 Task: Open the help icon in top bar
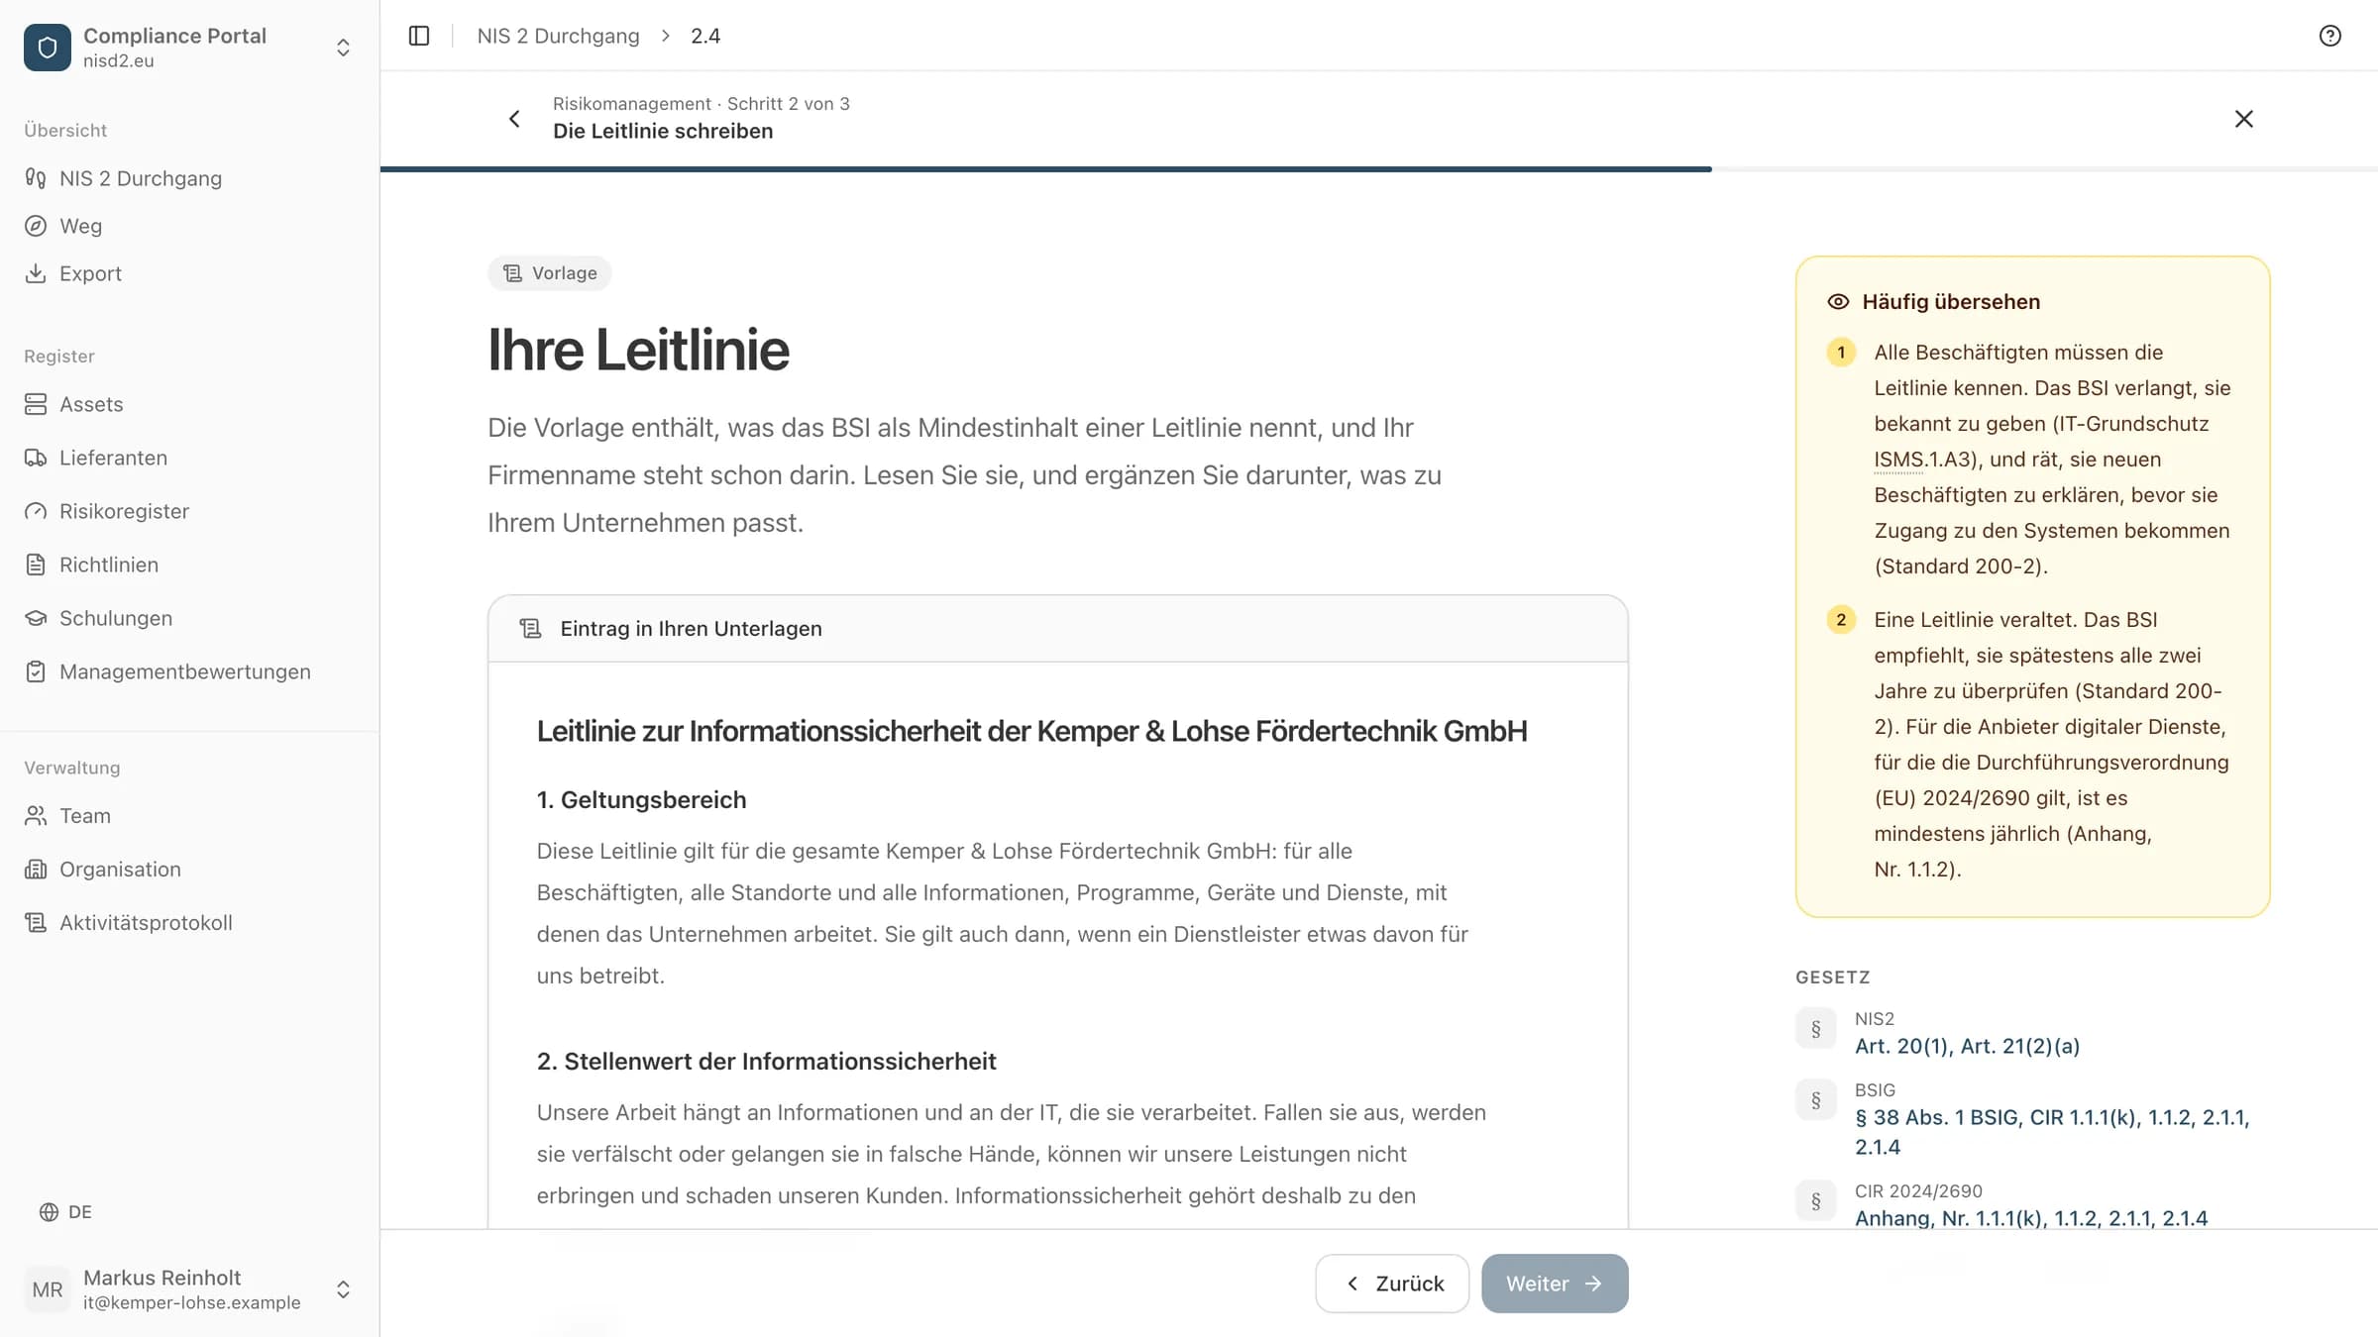coord(2330,36)
